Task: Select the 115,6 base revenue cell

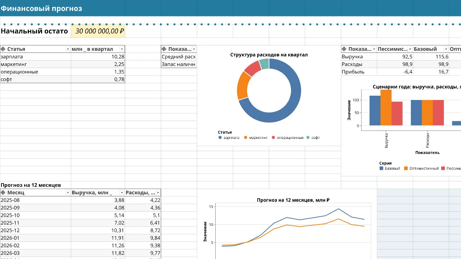Action: click(431, 57)
